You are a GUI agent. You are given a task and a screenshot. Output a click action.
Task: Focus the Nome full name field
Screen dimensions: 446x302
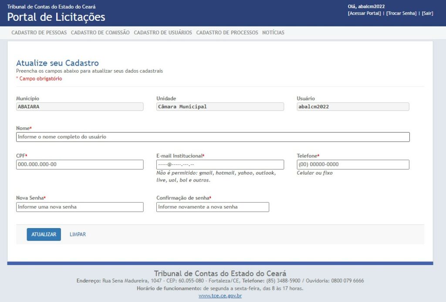pos(213,137)
